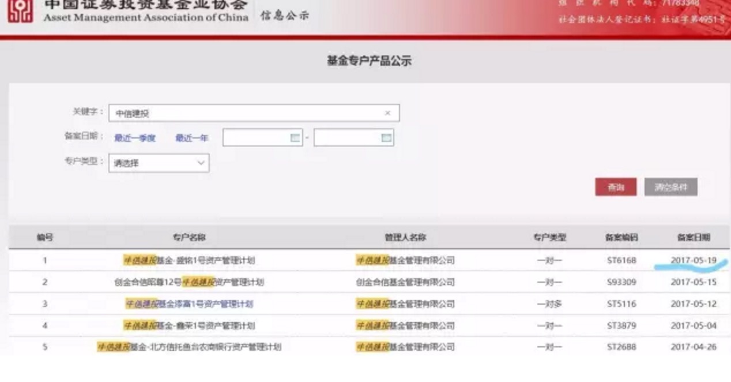Click the 备案编码 column header
The image size is (731, 382).
click(621, 237)
